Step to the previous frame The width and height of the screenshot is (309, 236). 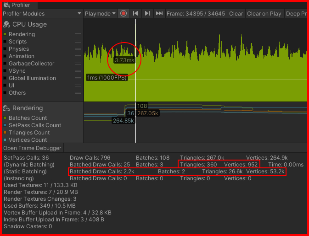click(x=135, y=13)
